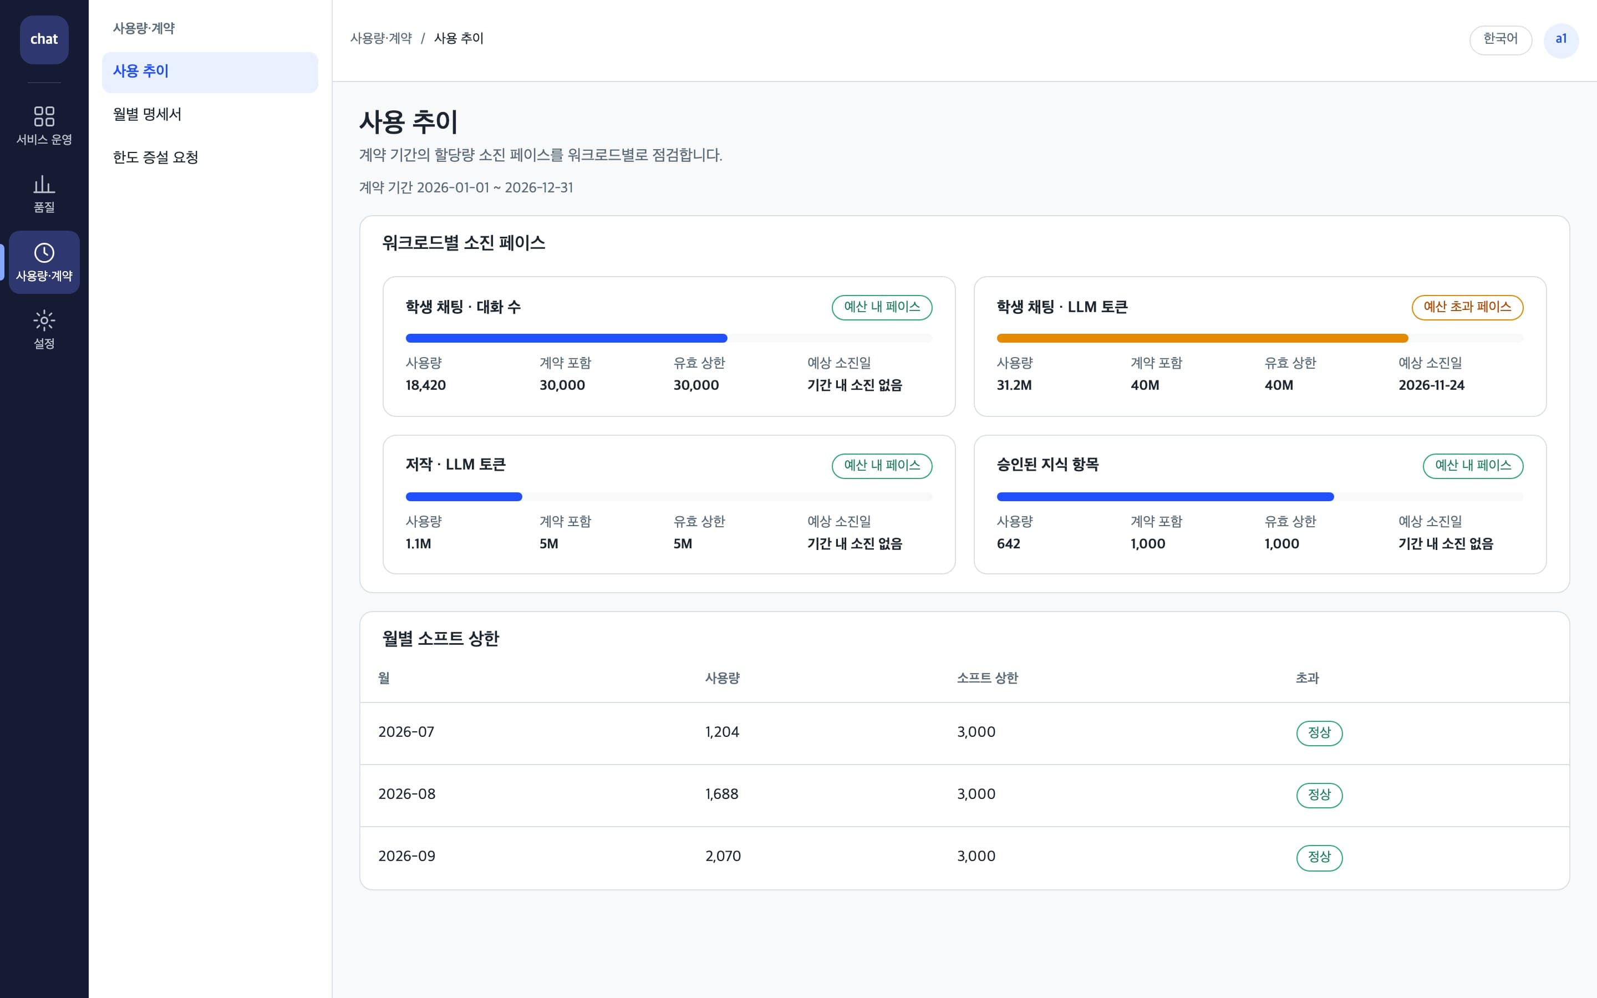Open 품질 bar chart icon in sidebar

point(44,194)
